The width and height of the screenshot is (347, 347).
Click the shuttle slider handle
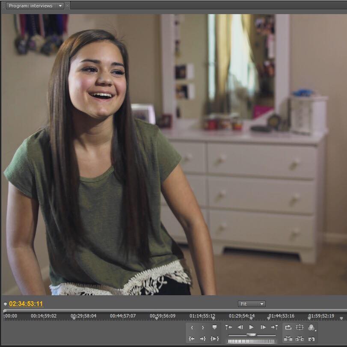tap(252, 335)
